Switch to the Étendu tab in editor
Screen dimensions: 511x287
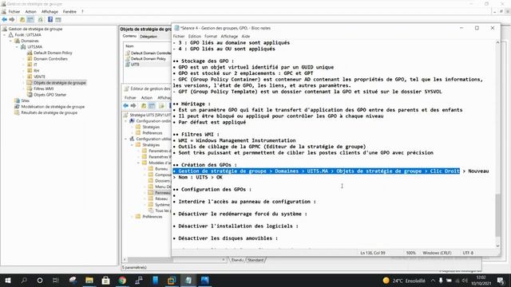237,260
